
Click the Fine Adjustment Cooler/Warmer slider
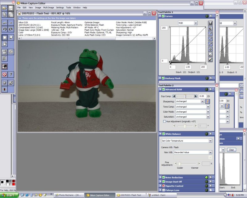(180, 164)
